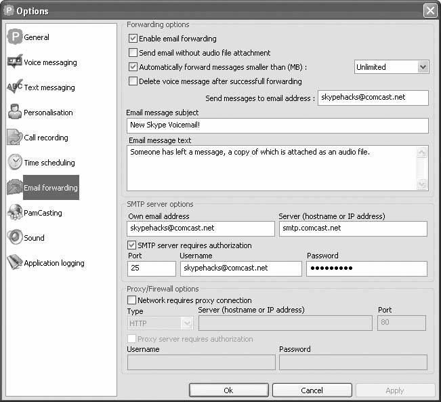Enable Network requires proxy connection checkbox
This screenshot has width=441, height=402.
pos(131,300)
